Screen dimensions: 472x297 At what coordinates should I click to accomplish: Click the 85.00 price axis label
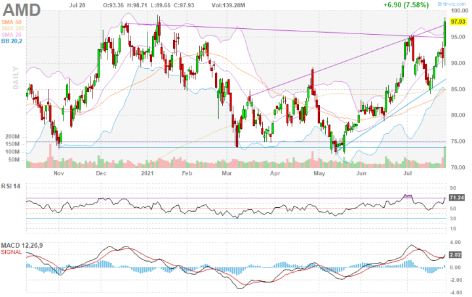point(458,89)
